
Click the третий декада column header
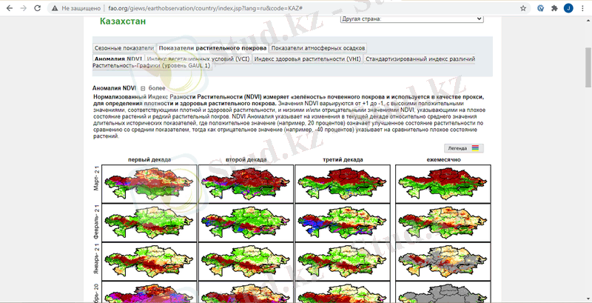pyautogui.click(x=343, y=160)
